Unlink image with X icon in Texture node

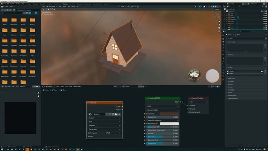pos(119,114)
